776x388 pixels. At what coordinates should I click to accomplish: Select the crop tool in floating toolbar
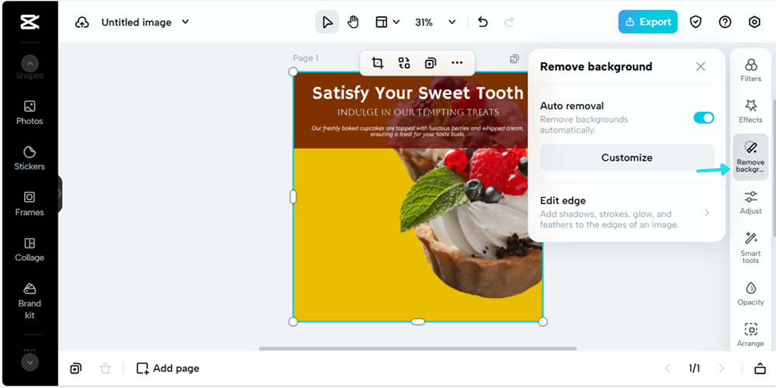point(378,63)
